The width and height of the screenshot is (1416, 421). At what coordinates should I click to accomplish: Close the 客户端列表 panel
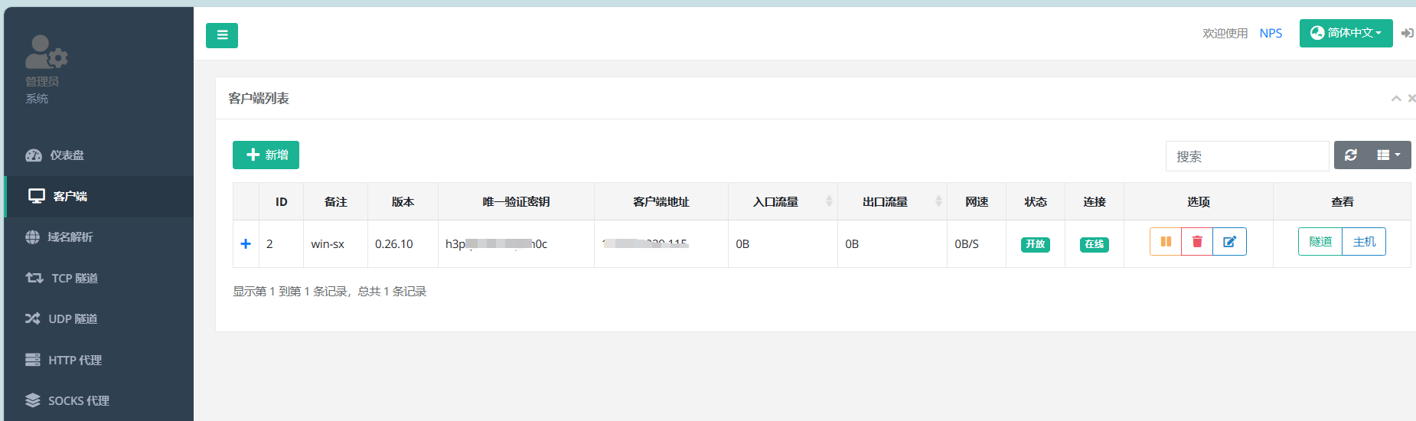coord(1411,98)
